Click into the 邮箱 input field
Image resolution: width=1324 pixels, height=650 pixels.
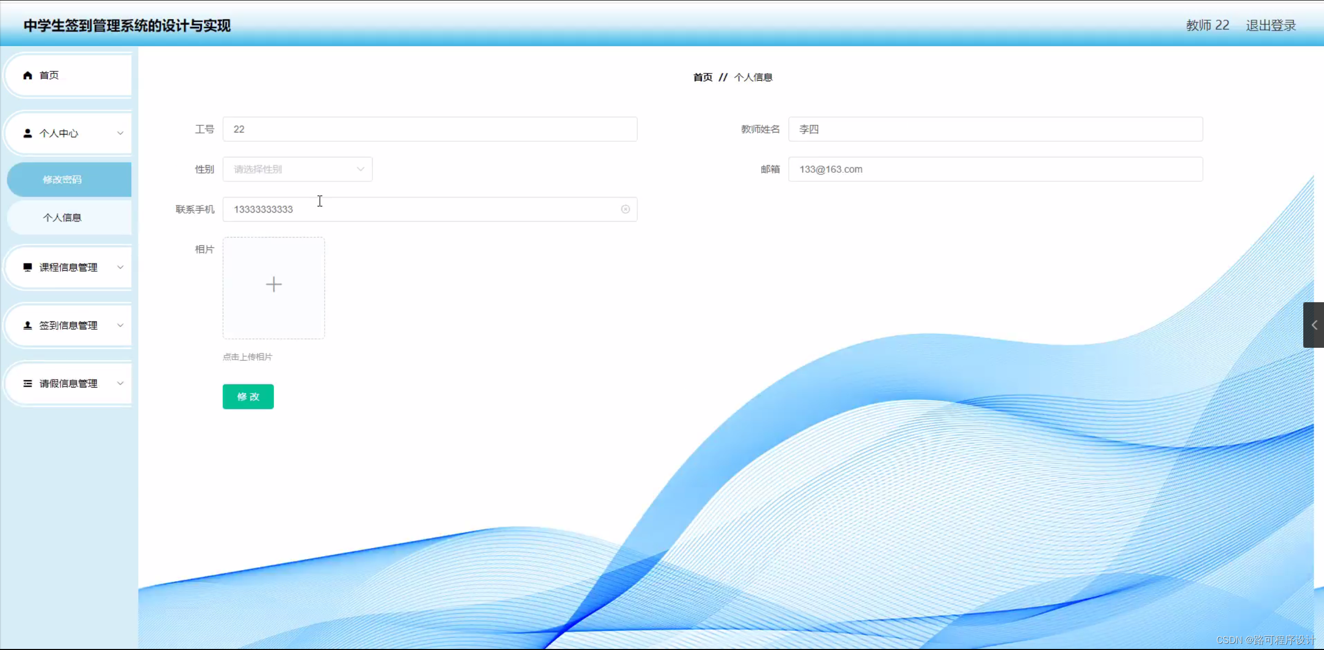tap(995, 169)
